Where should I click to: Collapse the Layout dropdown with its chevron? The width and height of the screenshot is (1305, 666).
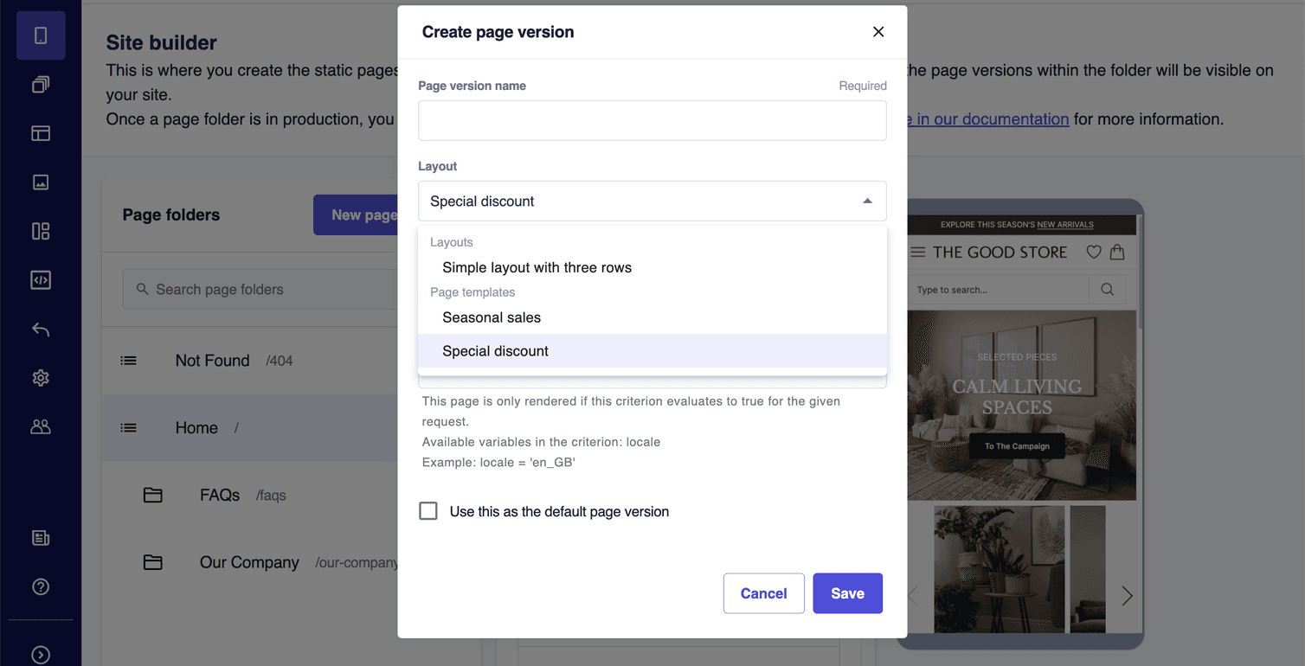[866, 201]
